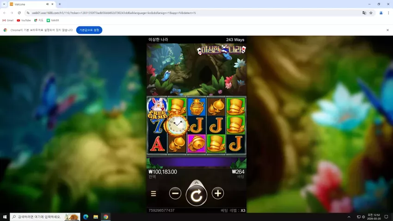Click the ₩264 bet amount
393x221 pixels.
tap(238, 172)
